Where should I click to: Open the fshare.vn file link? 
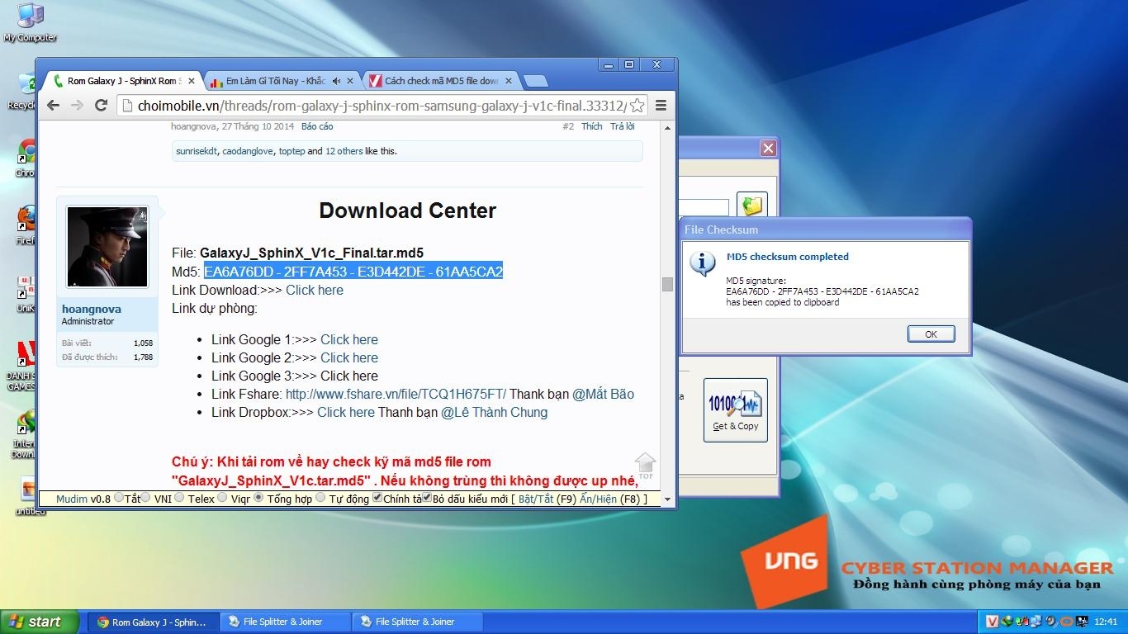396,394
